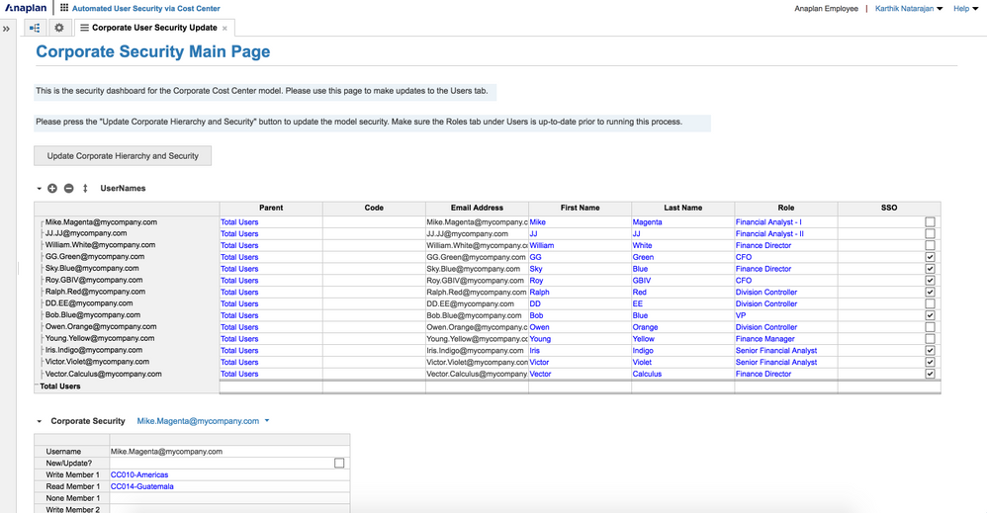Viewport: 987px width, 513px height.
Task: Open the model map hierarchy tab icon
Action: click(x=35, y=28)
